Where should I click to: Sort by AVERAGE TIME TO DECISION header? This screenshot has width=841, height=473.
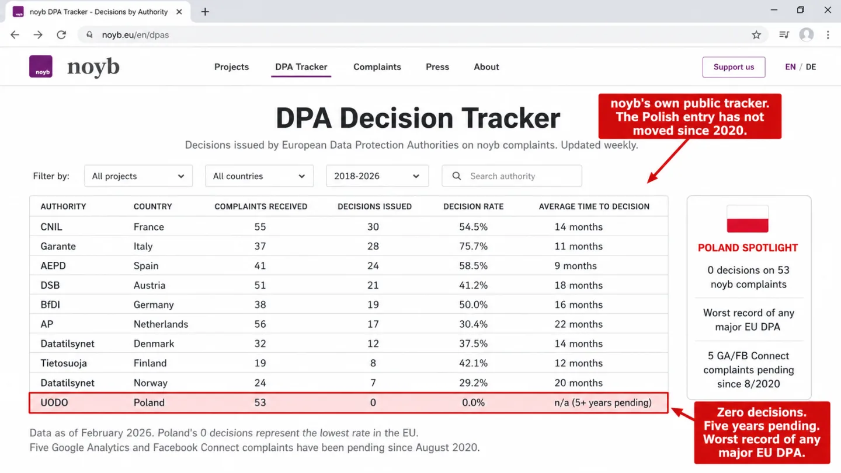pos(594,206)
